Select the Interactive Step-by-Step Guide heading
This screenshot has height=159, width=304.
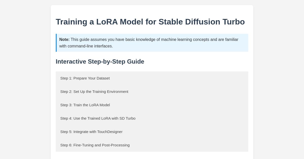click(100, 62)
